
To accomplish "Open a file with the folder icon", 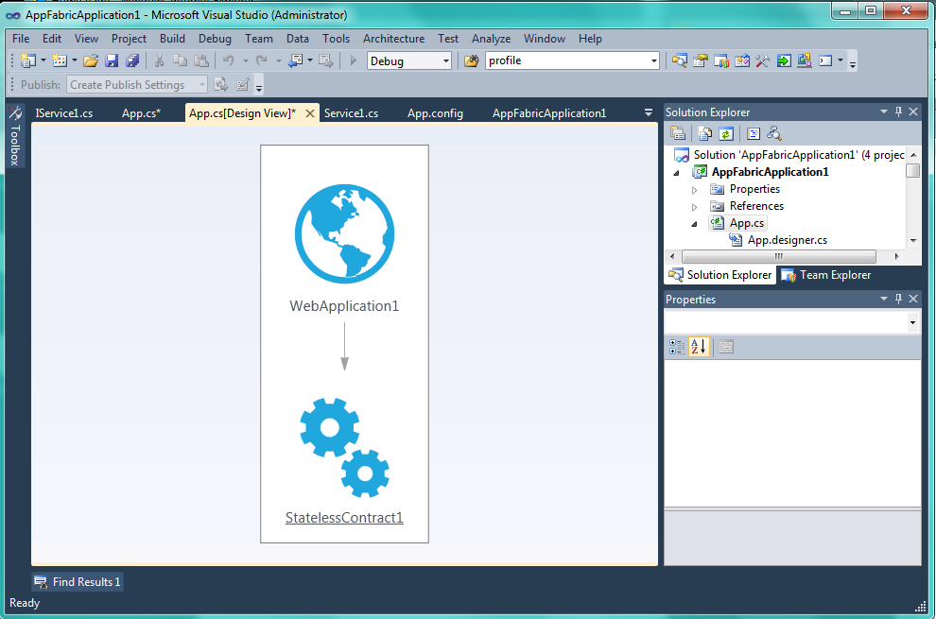I will coord(91,60).
